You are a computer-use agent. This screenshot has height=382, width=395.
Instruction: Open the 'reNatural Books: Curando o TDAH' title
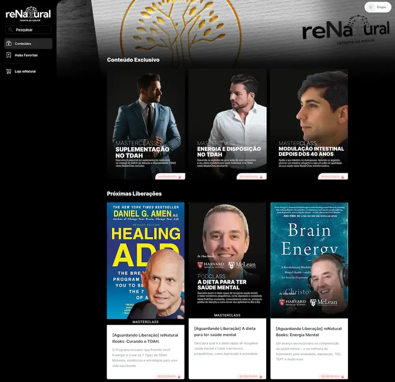click(x=145, y=338)
